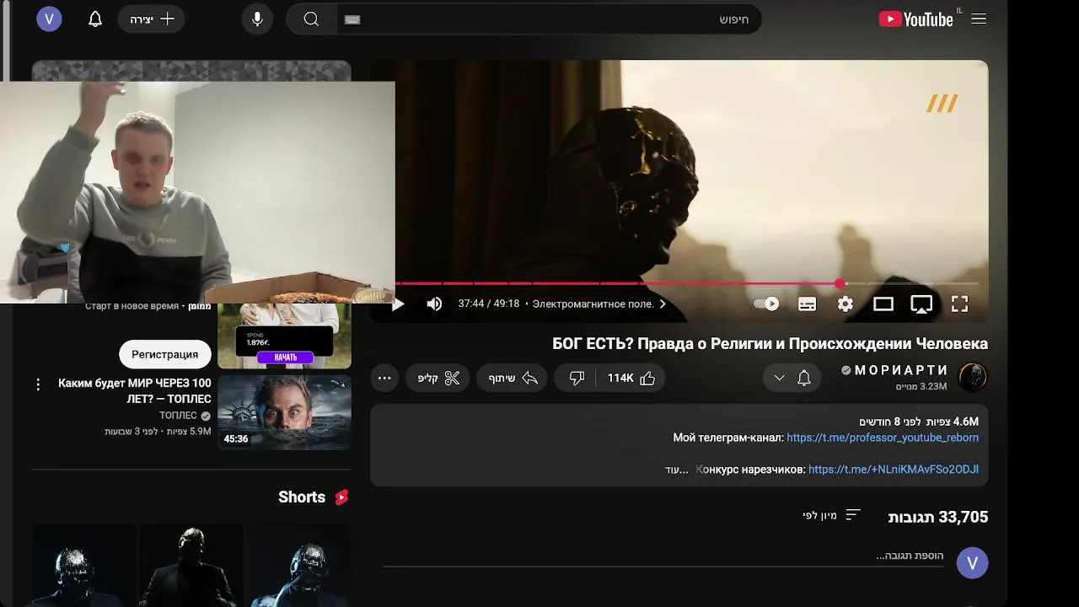Enter fullscreen mode

pyautogui.click(x=959, y=304)
